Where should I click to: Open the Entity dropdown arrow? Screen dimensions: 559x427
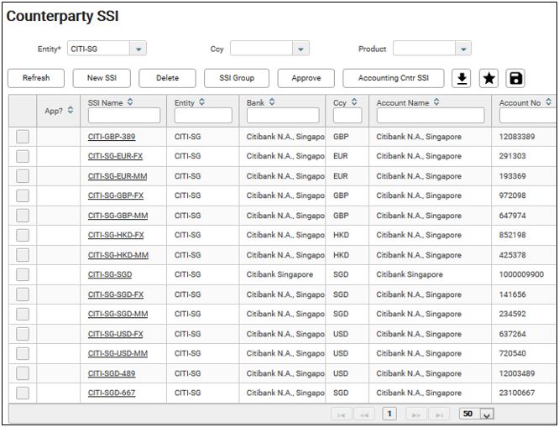[x=138, y=49]
